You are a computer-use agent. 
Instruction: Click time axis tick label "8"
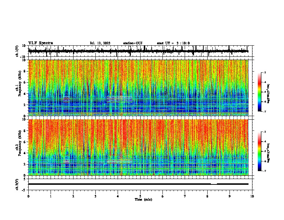(x=207, y=196)
